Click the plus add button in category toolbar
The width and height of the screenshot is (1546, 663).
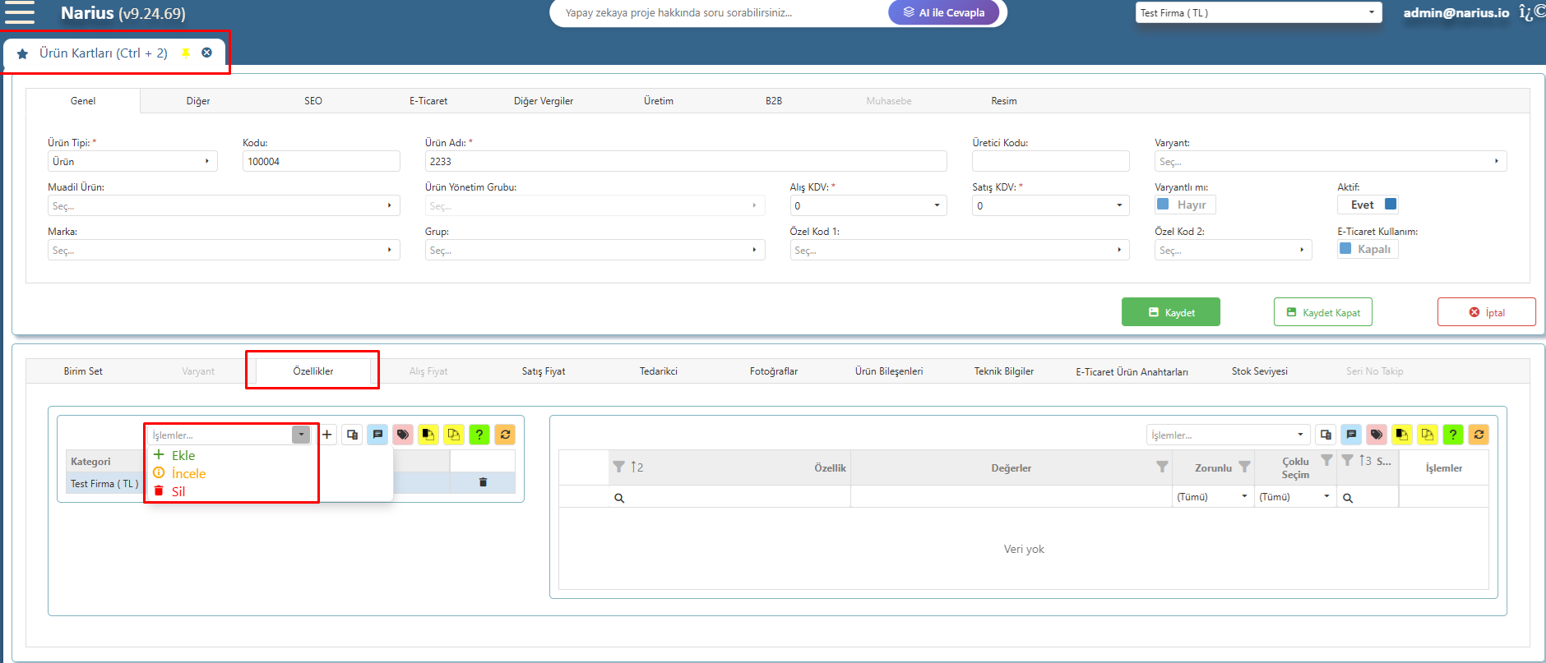point(327,435)
